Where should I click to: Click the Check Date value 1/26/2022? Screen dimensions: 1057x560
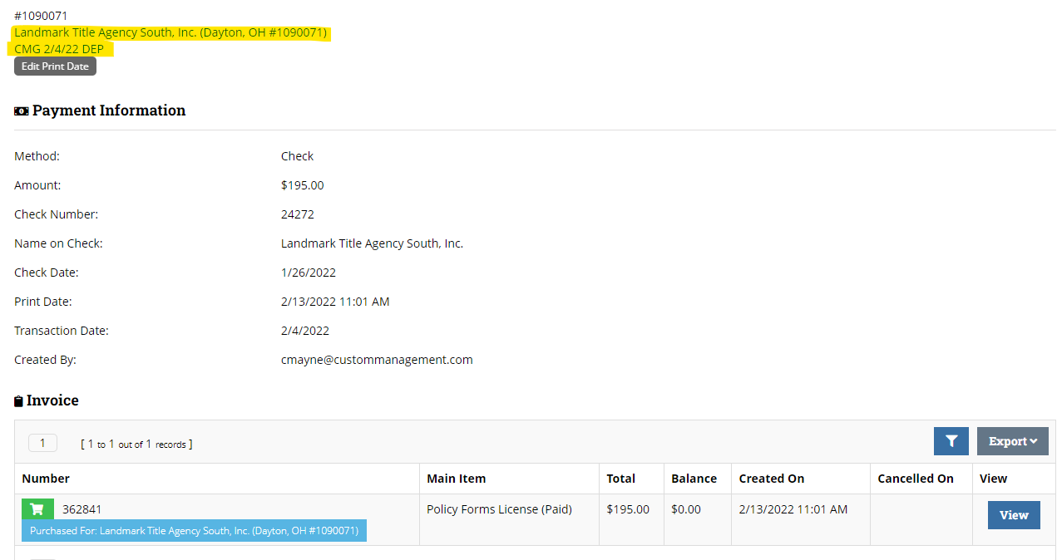tap(309, 273)
